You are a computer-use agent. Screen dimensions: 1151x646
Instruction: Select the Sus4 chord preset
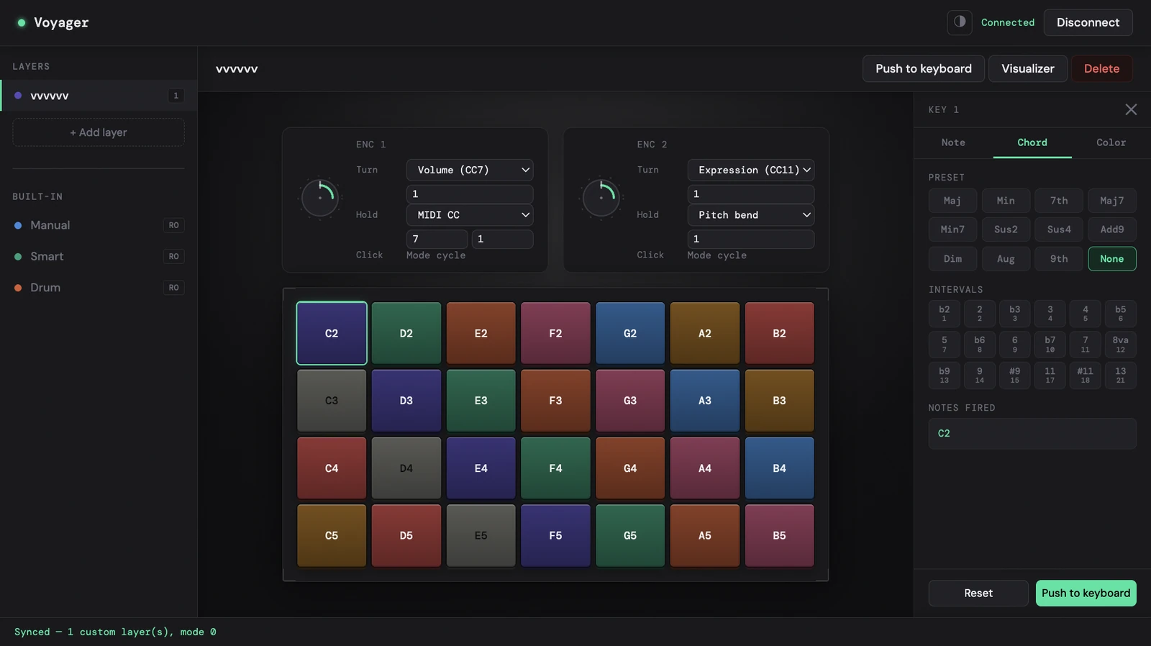pos(1059,229)
